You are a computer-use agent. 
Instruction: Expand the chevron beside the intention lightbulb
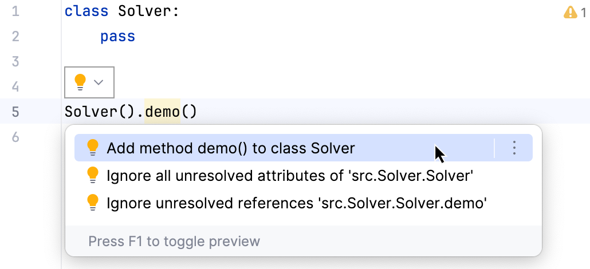(x=99, y=82)
